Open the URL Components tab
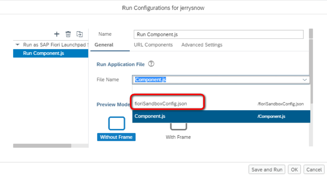Screen dimensions: 327x176 [153, 45]
